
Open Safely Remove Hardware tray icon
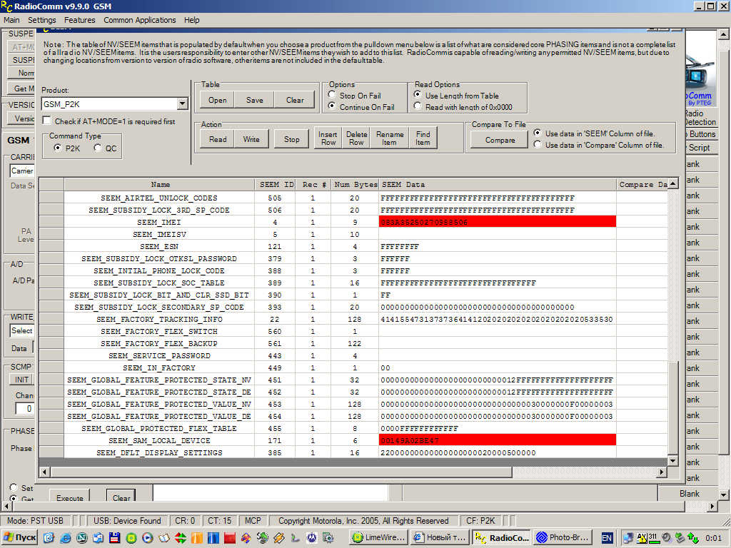coord(680,538)
